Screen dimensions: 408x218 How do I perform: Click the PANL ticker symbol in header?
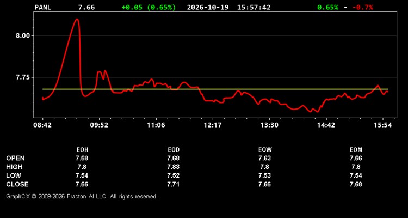coord(42,7)
